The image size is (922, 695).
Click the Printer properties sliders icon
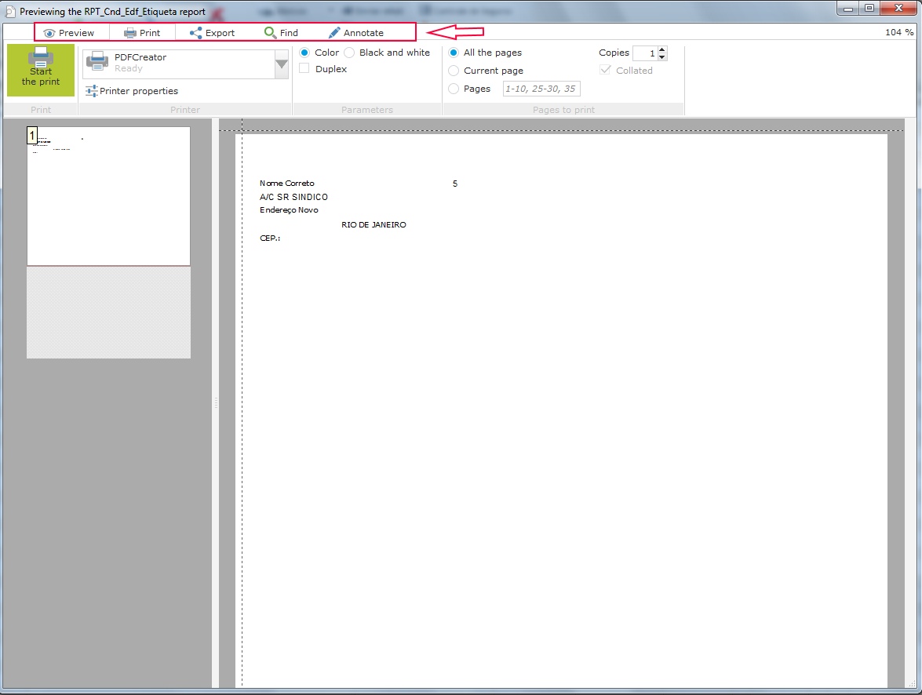click(x=92, y=91)
